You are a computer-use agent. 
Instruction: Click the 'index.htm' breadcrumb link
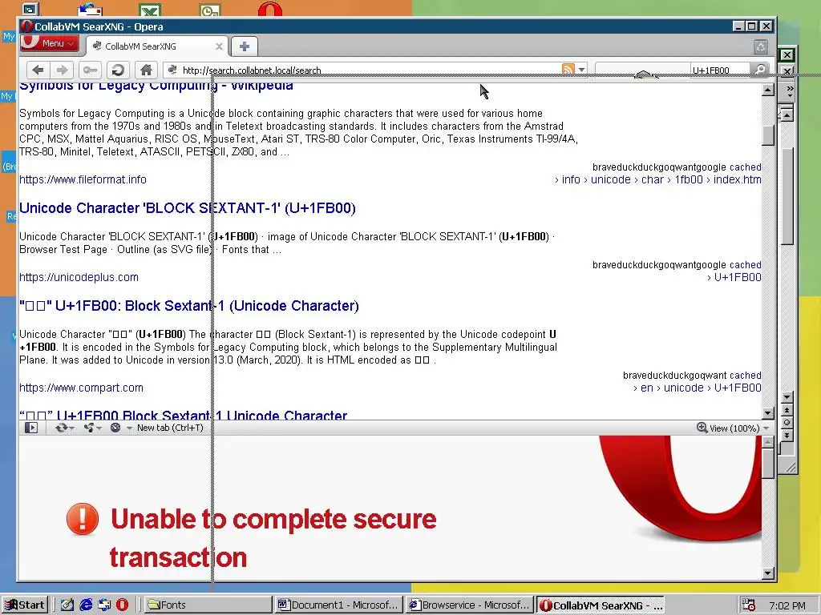[738, 179]
